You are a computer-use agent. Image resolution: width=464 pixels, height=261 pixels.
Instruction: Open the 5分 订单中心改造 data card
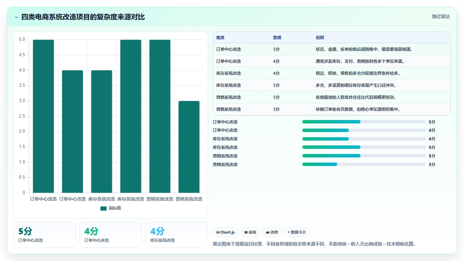tap(45, 235)
